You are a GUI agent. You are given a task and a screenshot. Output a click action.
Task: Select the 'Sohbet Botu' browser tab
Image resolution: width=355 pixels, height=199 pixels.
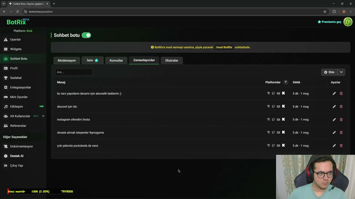coord(28,4)
